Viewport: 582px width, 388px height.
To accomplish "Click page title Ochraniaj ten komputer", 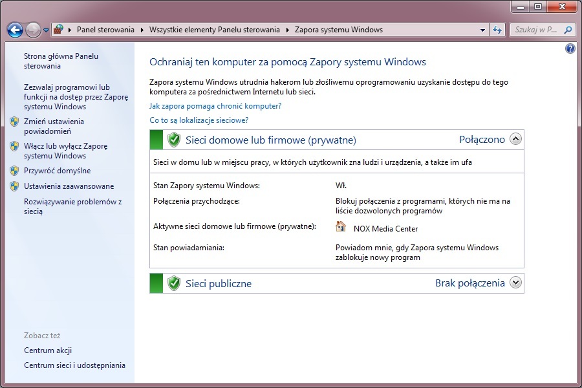I will [x=288, y=62].
